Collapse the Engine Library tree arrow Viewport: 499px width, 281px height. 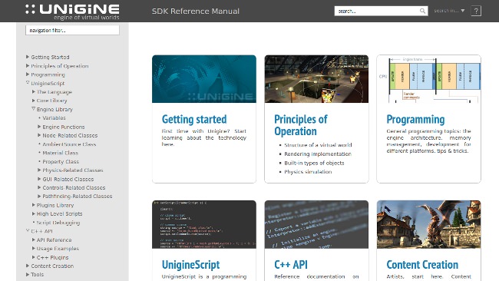(x=34, y=109)
